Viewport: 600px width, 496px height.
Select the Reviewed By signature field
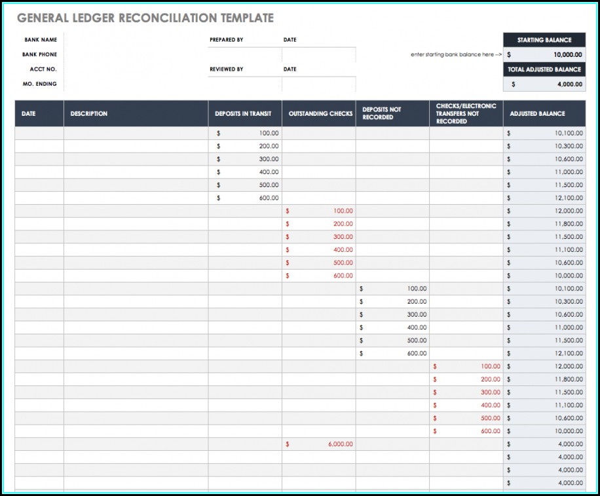point(245,84)
